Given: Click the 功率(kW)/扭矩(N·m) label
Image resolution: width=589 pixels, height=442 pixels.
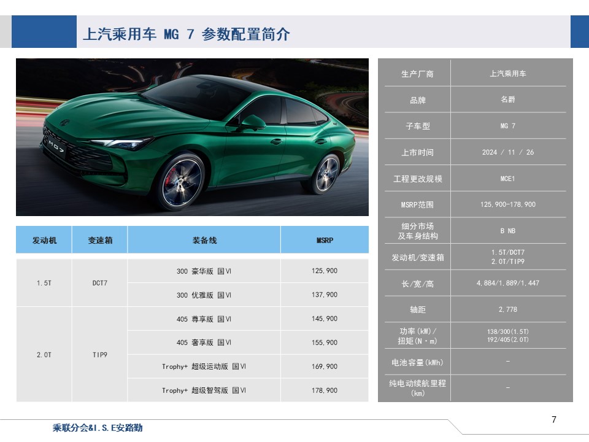Looking at the screenshot, I should pos(417,336).
